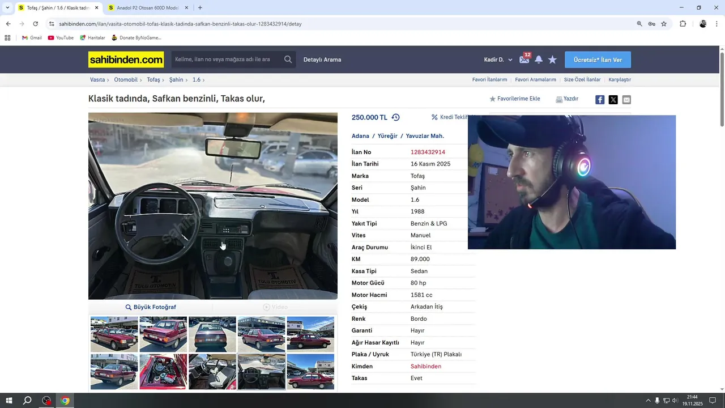Share the listing on Facebook
This screenshot has height=408, width=725.
click(600, 100)
